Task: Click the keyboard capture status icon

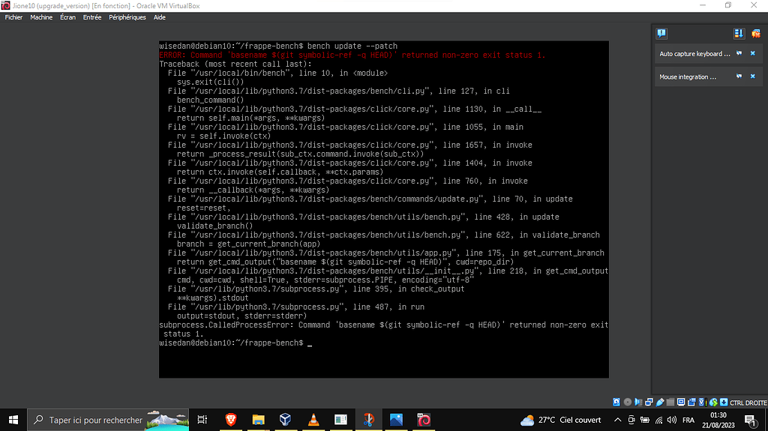Action: [x=724, y=402]
